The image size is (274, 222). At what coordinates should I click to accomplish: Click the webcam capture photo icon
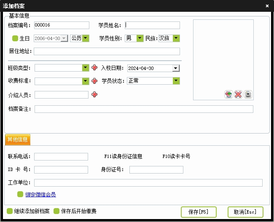click(x=248, y=94)
